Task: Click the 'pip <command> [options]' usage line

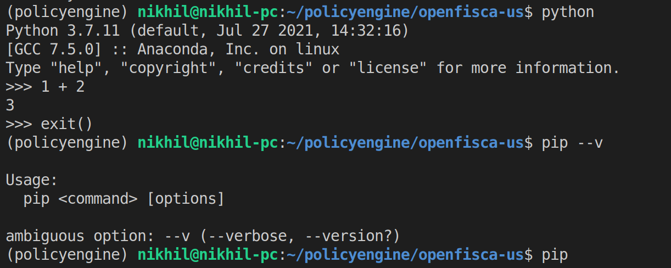Action: 124,199
